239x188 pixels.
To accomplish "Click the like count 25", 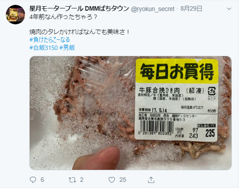I will (123, 180).
